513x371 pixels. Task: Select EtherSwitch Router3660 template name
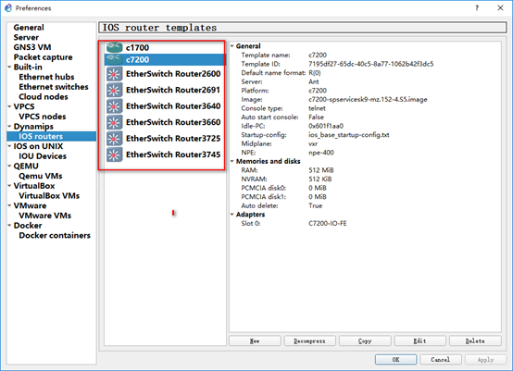tap(173, 122)
